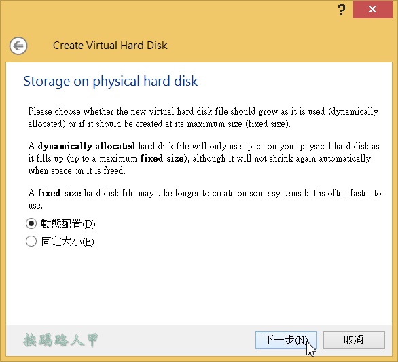Image resolution: width=398 pixels, height=362 pixels.
Task: Proceed with the 下一步(N) button
Action: 286,340
